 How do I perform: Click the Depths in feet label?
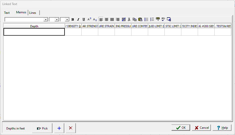point(15,128)
